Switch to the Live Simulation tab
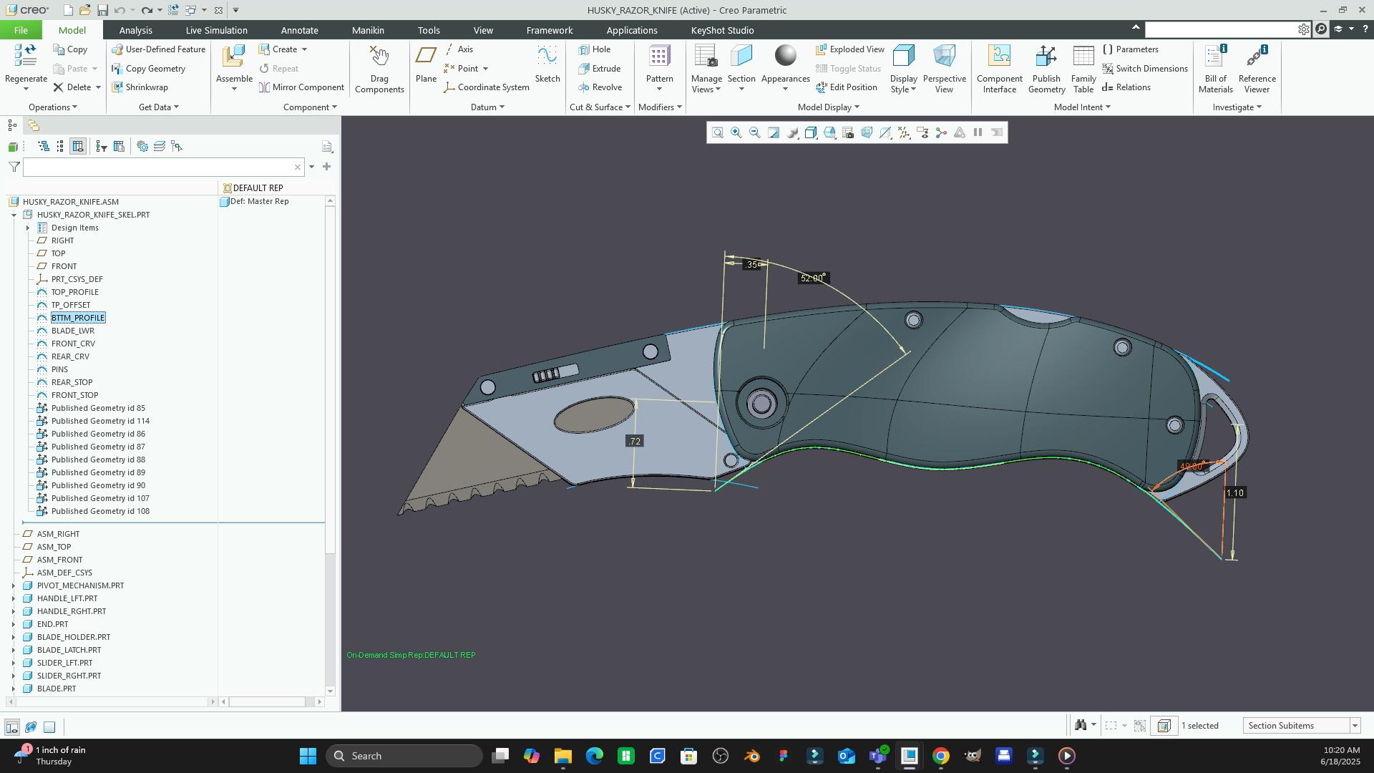1374x773 pixels. click(216, 30)
